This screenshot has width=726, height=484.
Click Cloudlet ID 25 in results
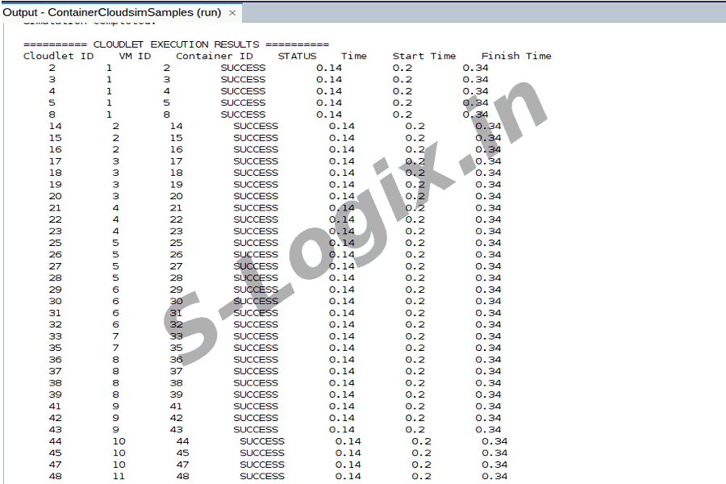coord(55,243)
